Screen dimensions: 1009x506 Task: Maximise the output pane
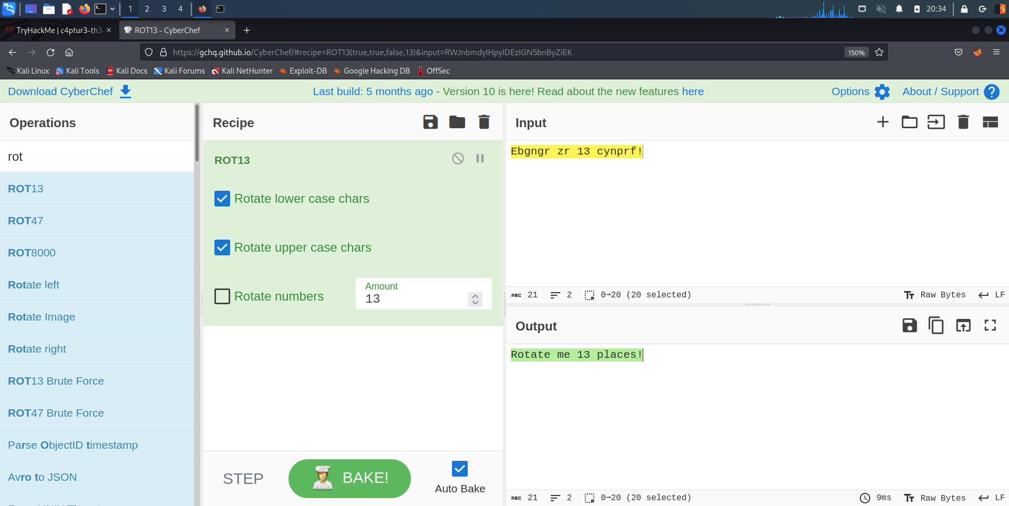[x=990, y=326]
